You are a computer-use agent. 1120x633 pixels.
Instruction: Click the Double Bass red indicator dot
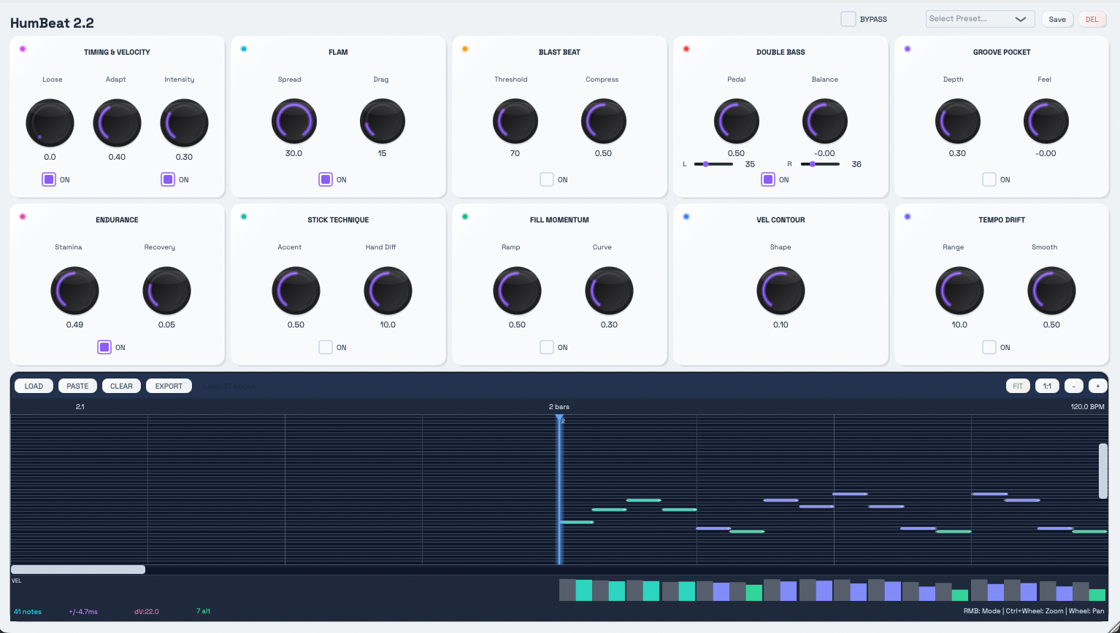[686, 49]
